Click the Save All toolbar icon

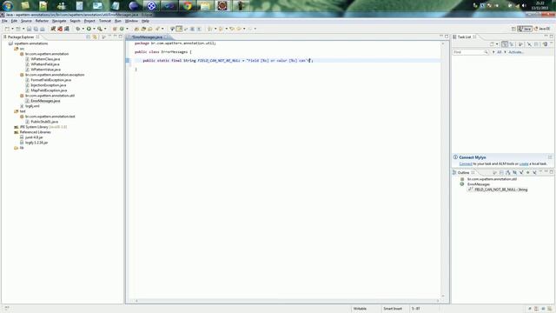[36, 29]
